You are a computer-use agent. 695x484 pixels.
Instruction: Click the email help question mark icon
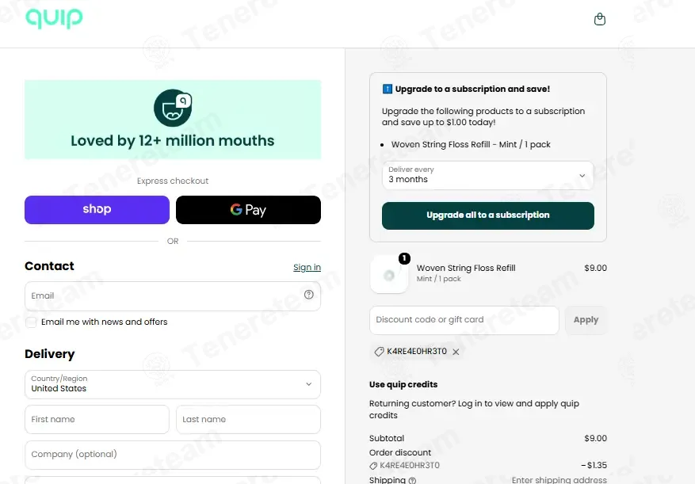[x=309, y=295]
